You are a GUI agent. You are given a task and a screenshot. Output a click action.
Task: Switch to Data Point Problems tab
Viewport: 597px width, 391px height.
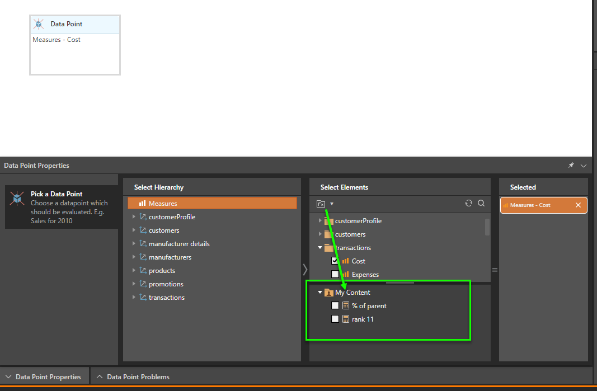[138, 377]
